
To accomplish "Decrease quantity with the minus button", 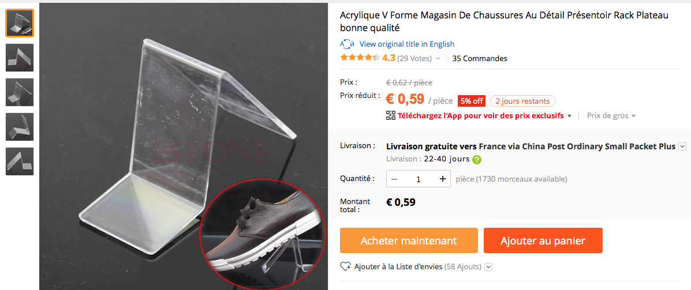I will 394,179.
